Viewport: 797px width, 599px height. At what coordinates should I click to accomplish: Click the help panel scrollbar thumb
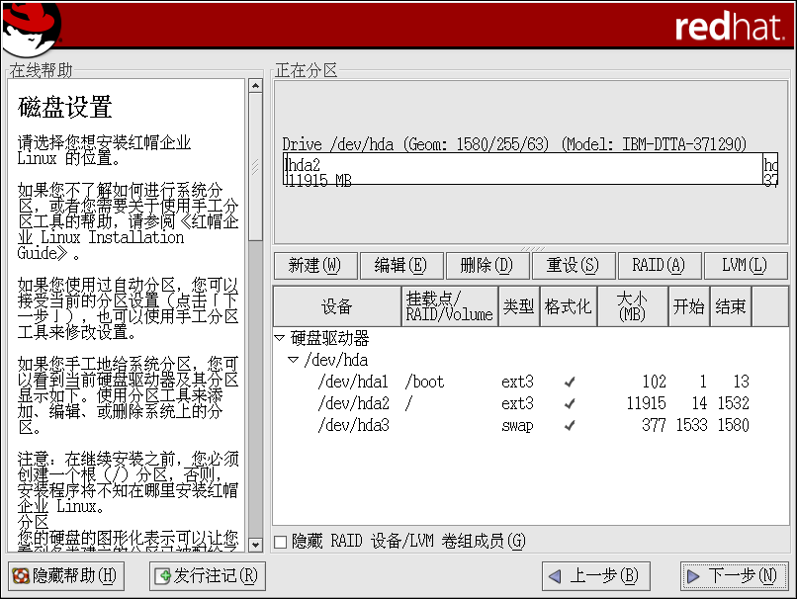pos(256,167)
